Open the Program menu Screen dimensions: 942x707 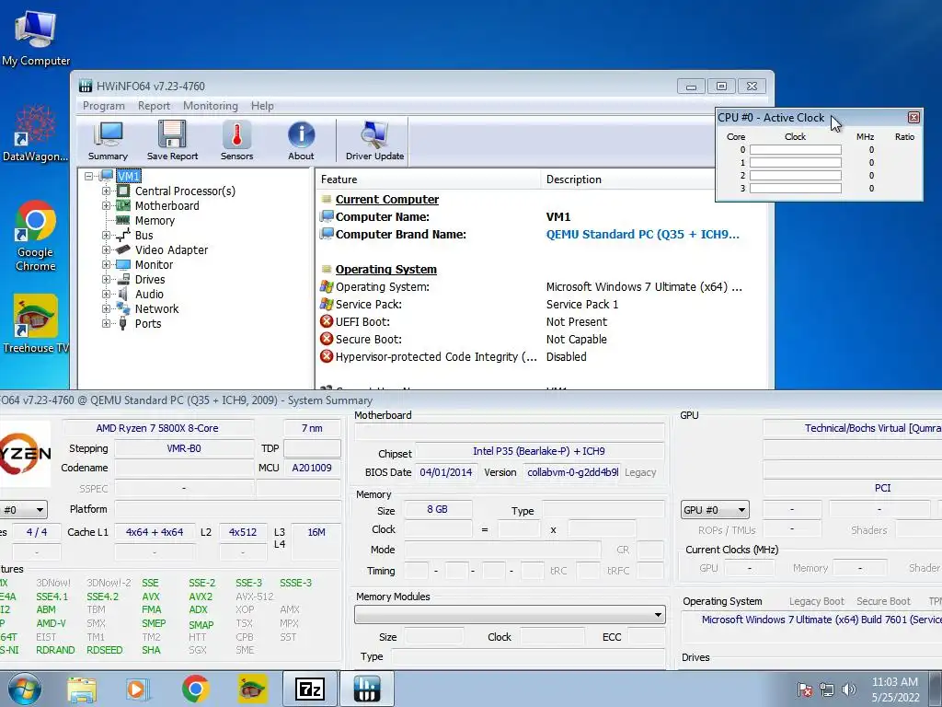pos(103,106)
